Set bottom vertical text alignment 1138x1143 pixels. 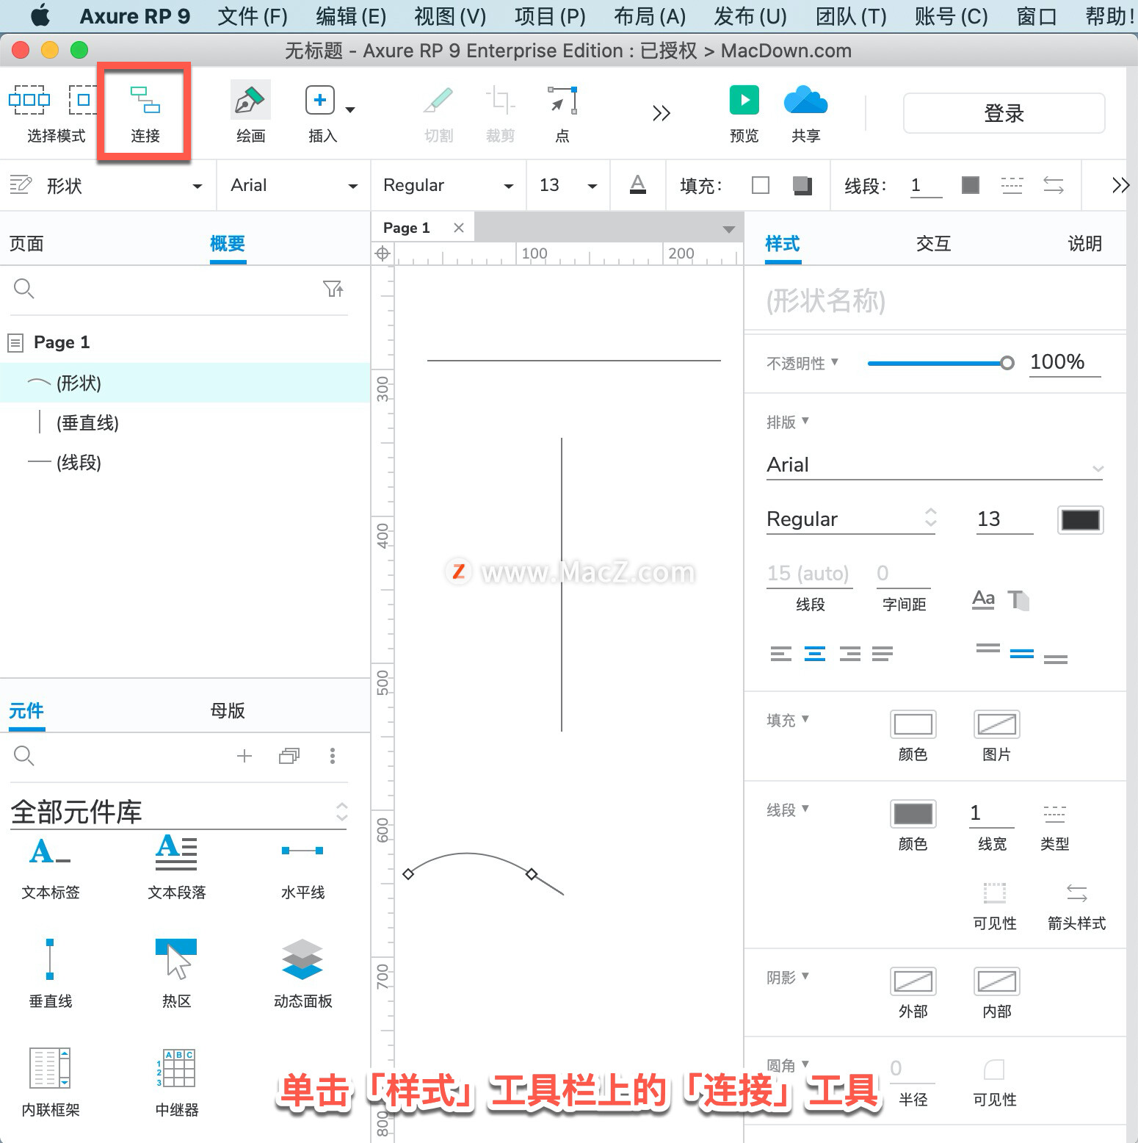pos(1056,658)
